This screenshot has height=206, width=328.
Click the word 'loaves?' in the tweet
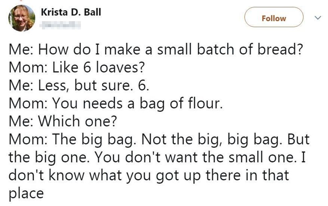(120, 68)
